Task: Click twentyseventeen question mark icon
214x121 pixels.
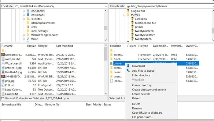Action: click(x=132, y=35)
